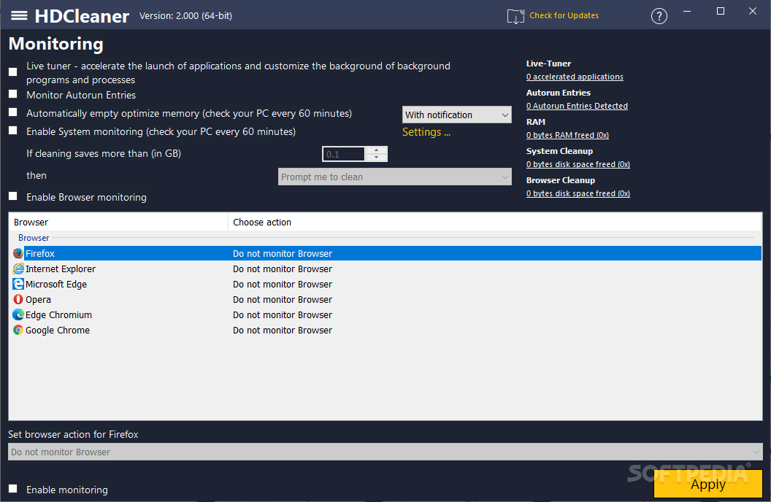Collapse the Browser group header

pyautogui.click(x=34, y=238)
